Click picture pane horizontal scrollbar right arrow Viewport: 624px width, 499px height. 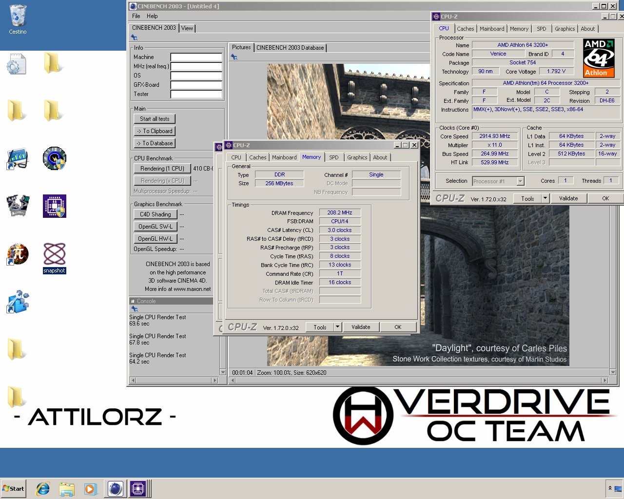(x=605, y=380)
